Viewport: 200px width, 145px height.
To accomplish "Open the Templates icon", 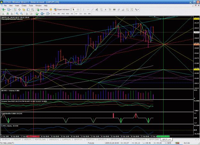I will tap(47, 14).
